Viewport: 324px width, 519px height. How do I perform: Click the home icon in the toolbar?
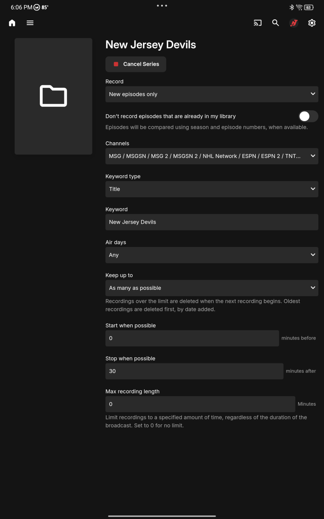(12, 22)
